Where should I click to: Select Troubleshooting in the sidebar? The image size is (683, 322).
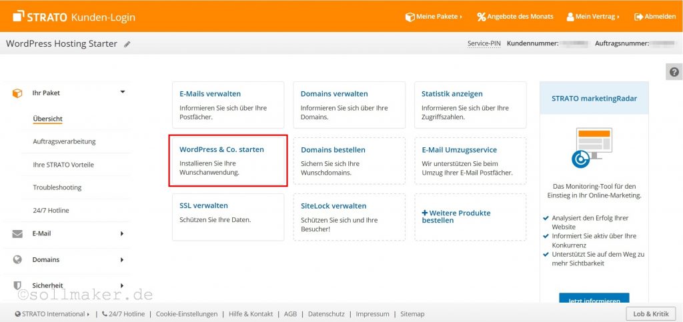pyautogui.click(x=57, y=187)
